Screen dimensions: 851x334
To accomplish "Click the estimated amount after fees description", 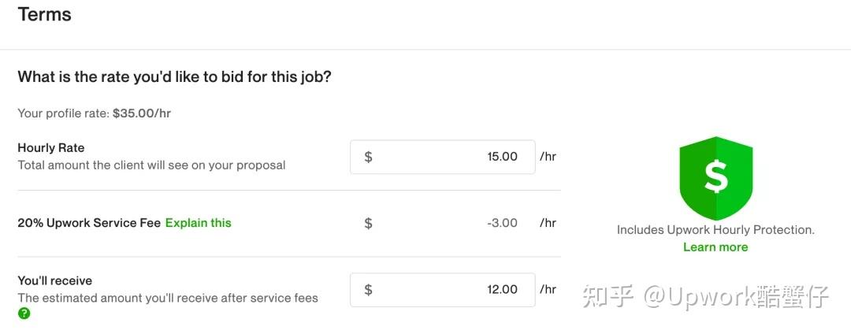I will coord(168,298).
